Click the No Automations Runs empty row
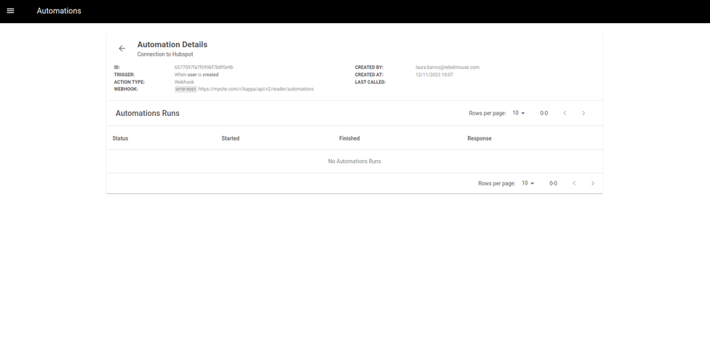710x352 pixels. [x=354, y=161]
